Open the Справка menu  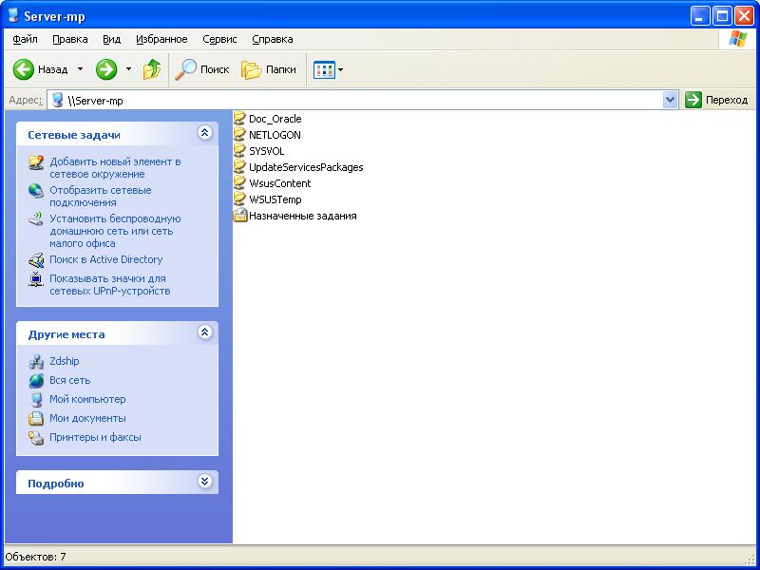pos(273,39)
